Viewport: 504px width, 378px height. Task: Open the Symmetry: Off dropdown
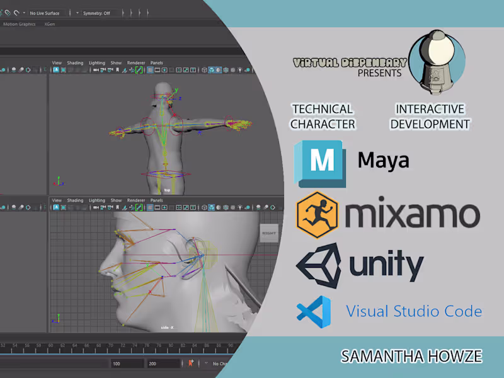(100, 13)
